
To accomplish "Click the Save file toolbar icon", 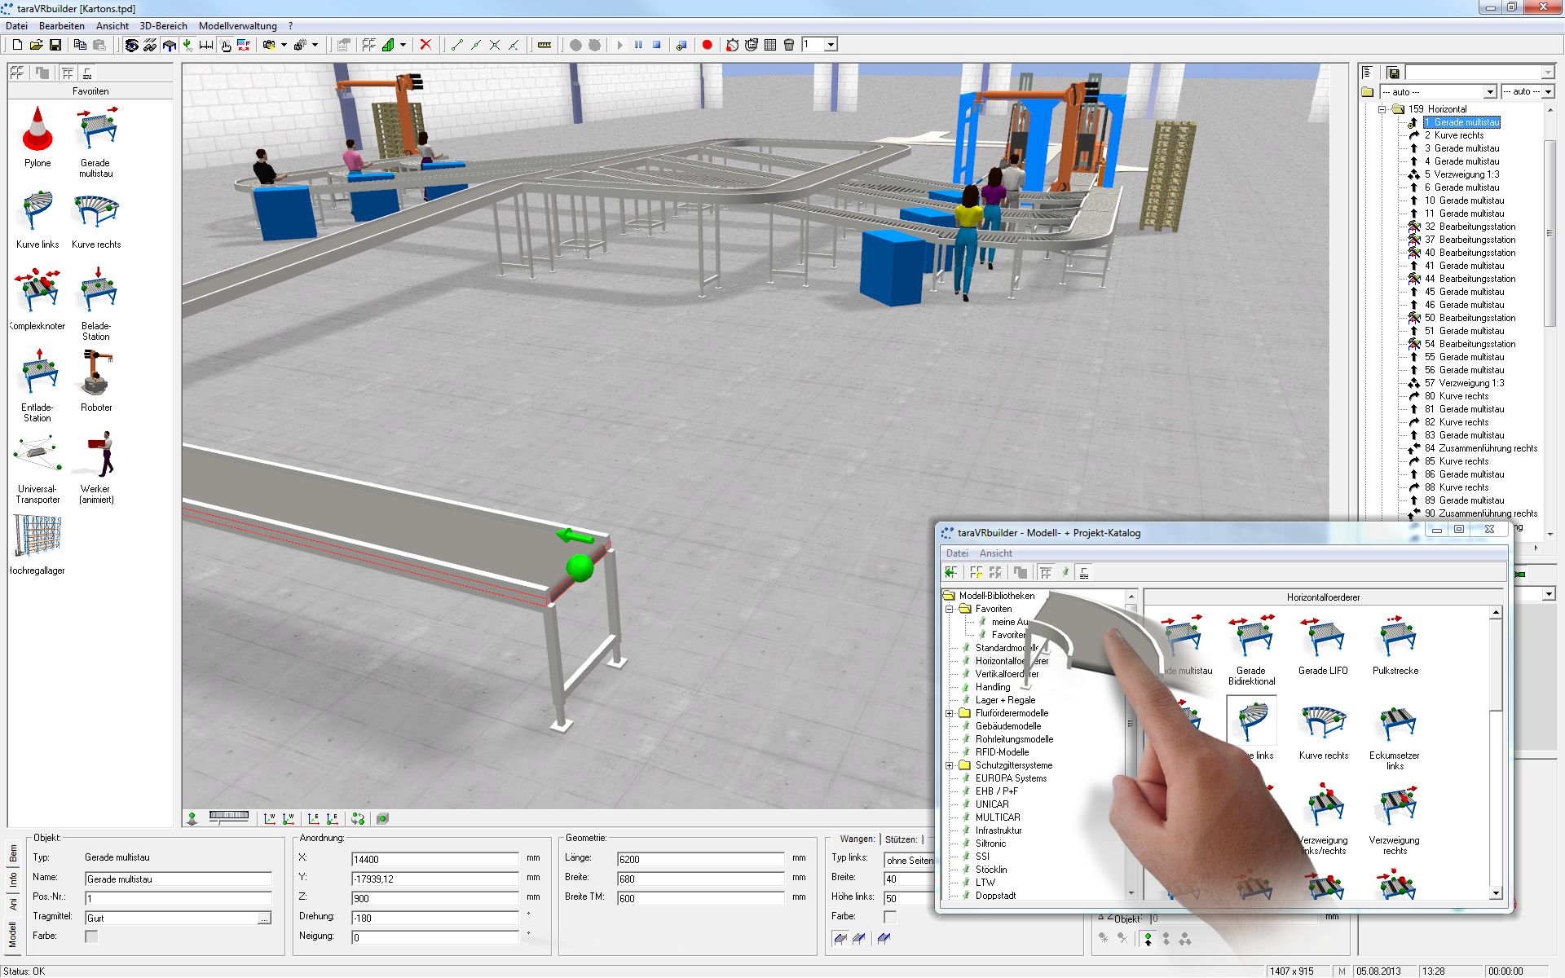I will coord(55,45).
